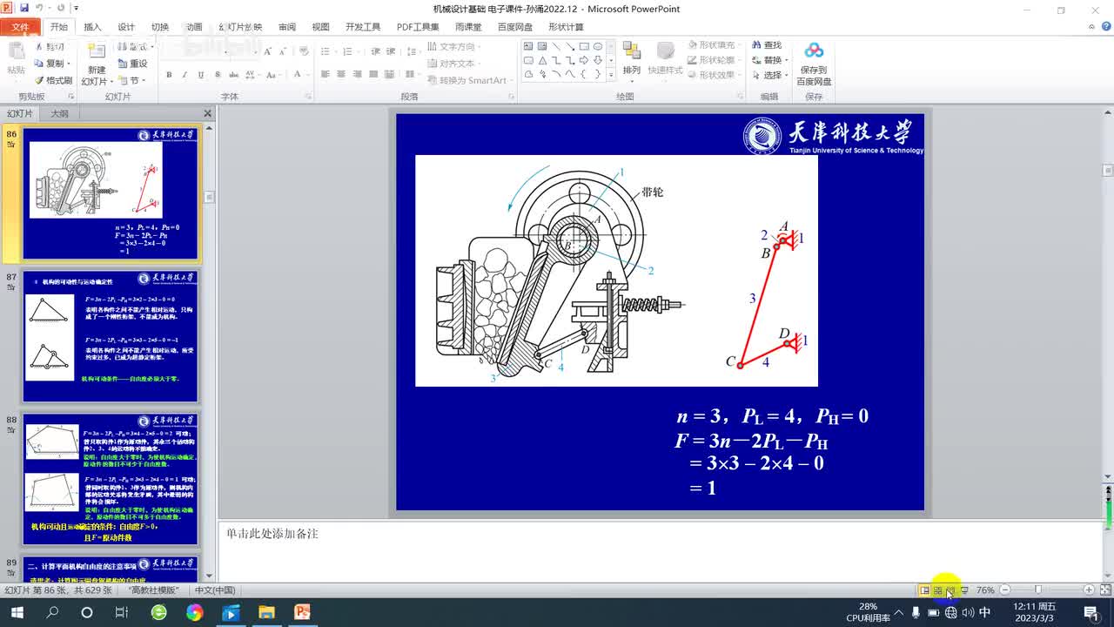Screen dimensions: 1114x627
Task: Switch to the Design (设计) tab
Action: [x=126, y=27]
